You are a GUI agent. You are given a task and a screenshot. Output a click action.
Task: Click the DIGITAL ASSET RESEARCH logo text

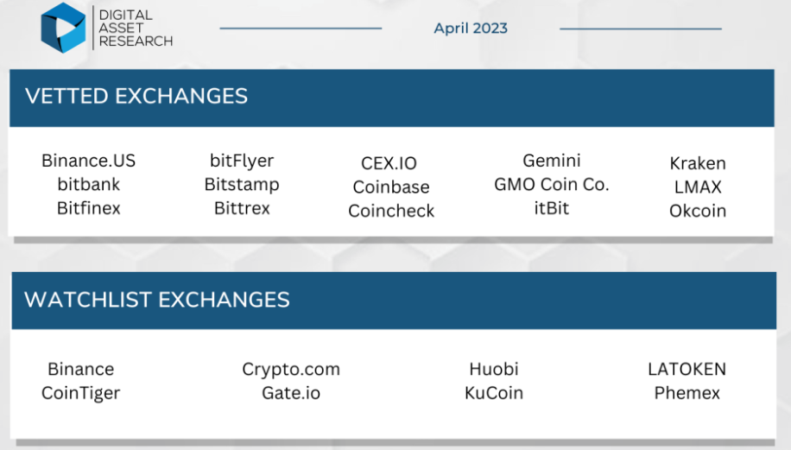pyautogui.click(x=136, y=29)
